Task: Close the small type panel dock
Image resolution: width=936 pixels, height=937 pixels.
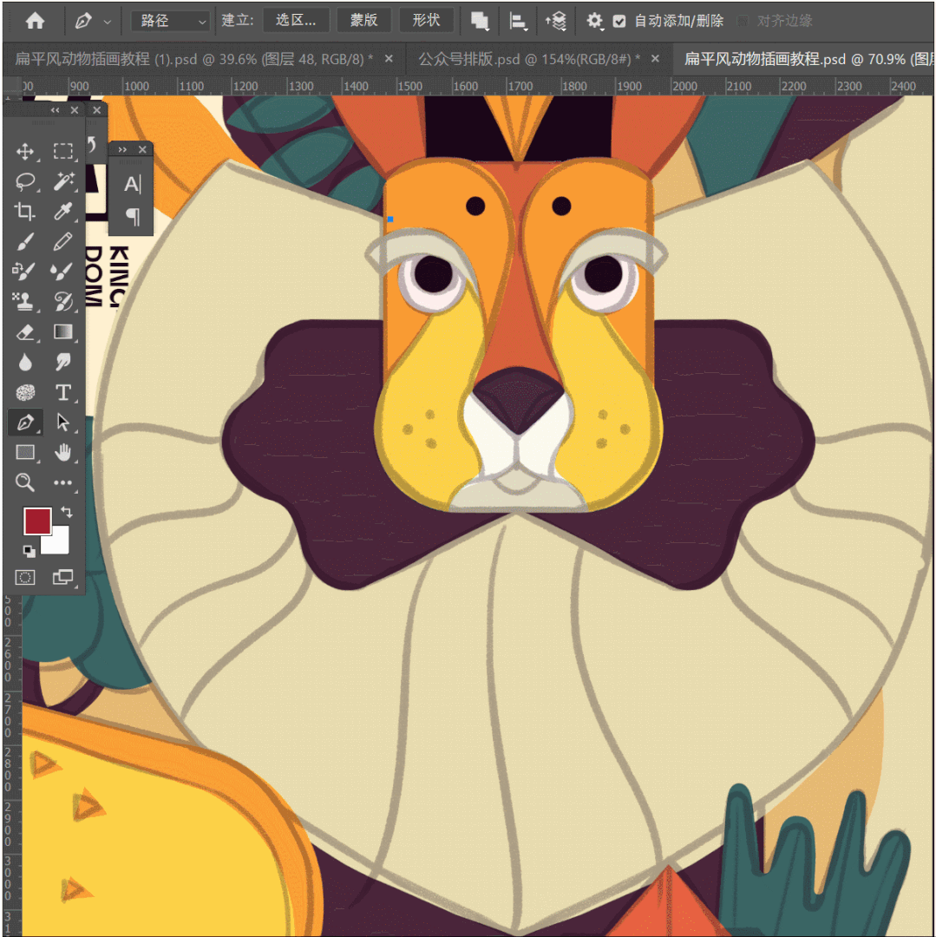Action: (142, 149)
